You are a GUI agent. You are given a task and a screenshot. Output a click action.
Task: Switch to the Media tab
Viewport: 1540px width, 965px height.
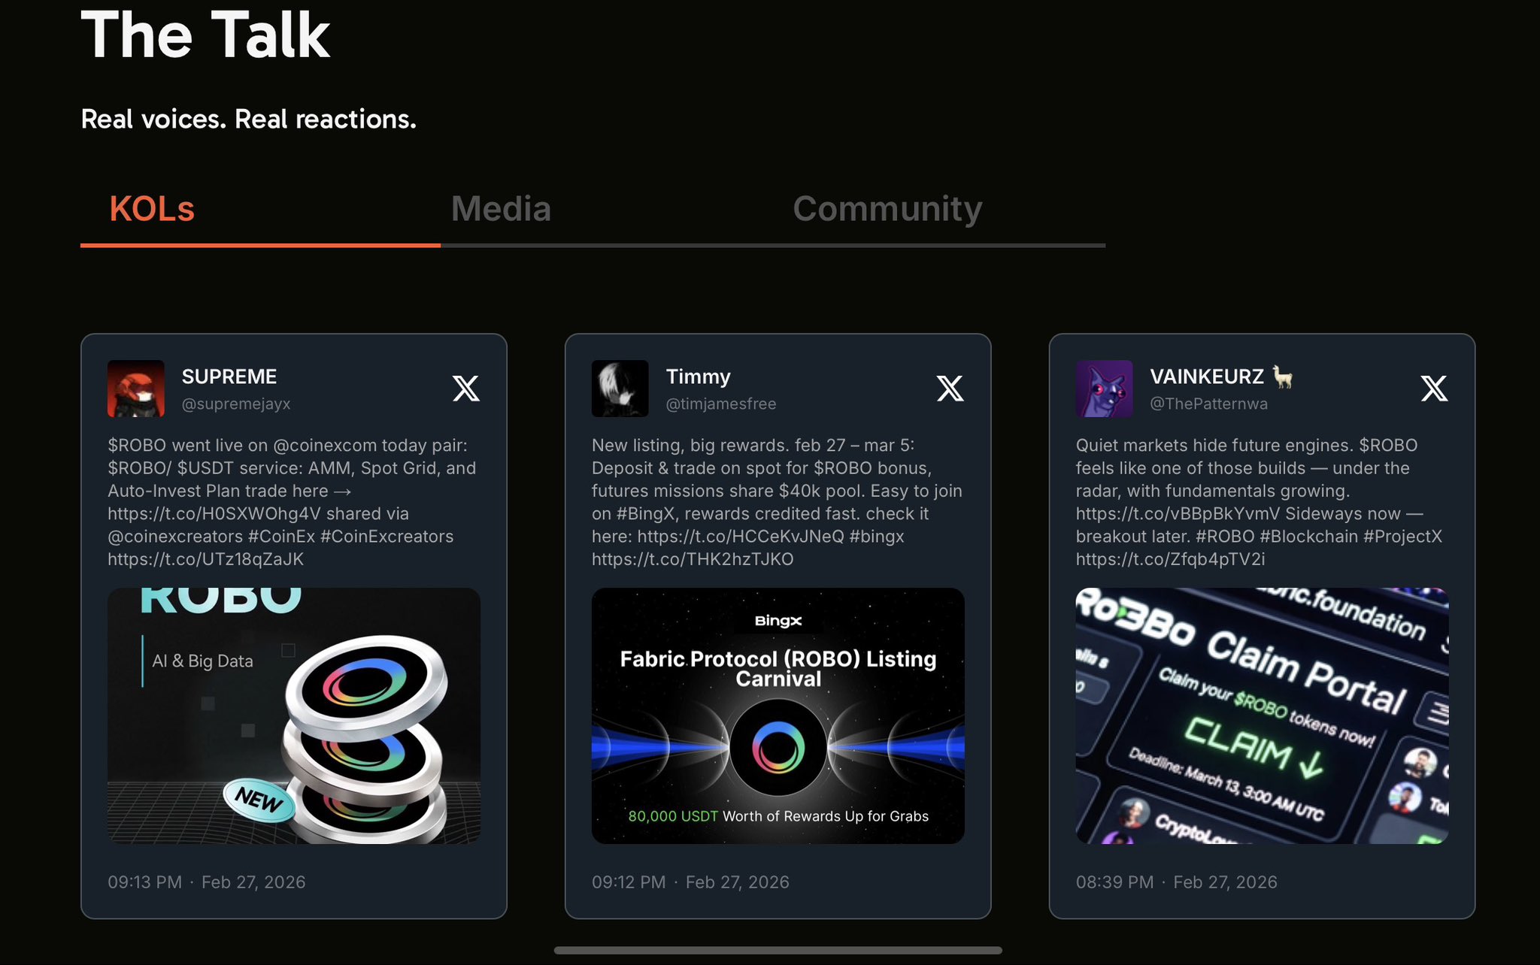(501, 209)
